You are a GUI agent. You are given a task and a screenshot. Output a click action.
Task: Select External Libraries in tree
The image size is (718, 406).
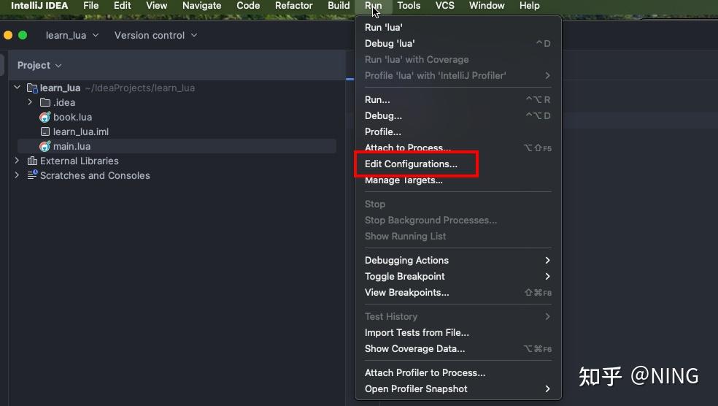(177, 161)
